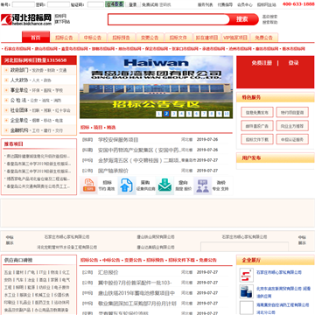This screenshot has width=315, height=315.
Task: Click the star icon beside 人大政协
Action: (x=6, y=80)
